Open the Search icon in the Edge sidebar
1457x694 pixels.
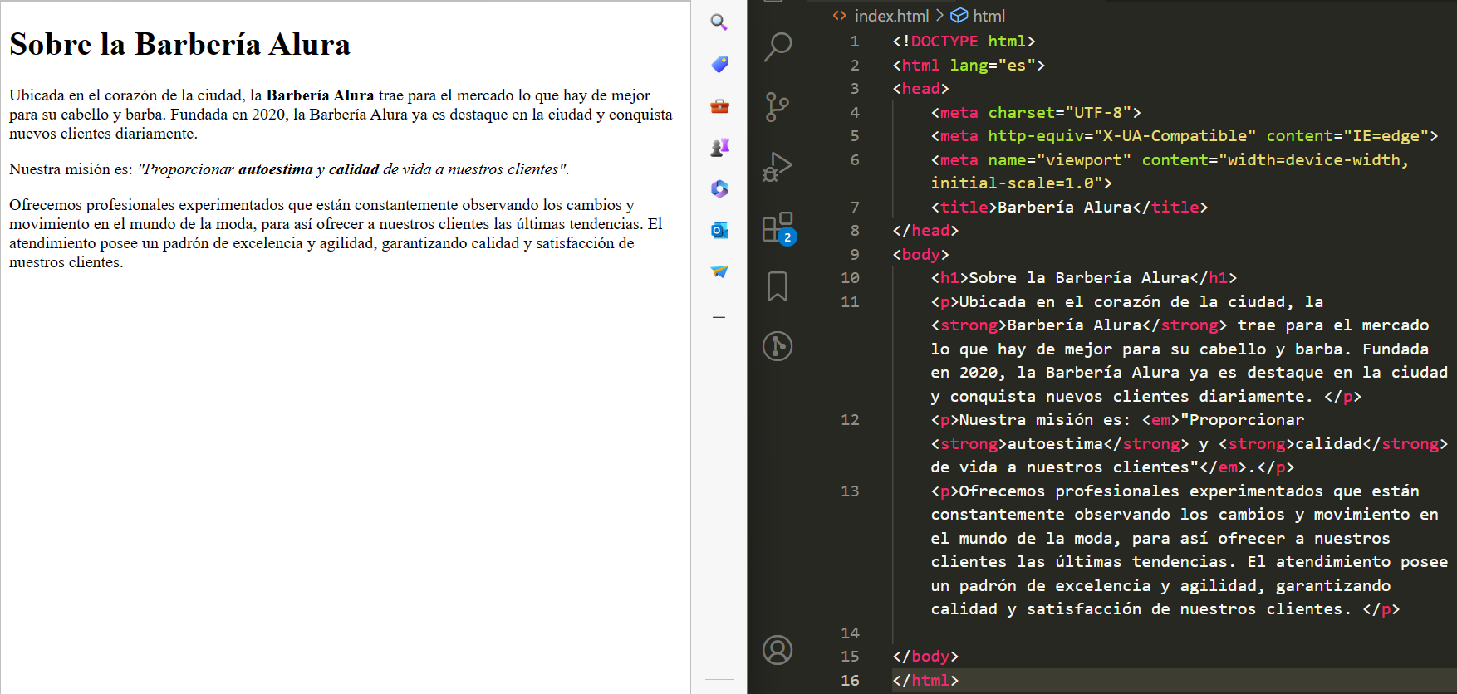719,22
